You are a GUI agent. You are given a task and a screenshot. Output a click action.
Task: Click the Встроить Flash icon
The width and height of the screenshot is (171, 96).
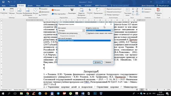pos(158,12)
